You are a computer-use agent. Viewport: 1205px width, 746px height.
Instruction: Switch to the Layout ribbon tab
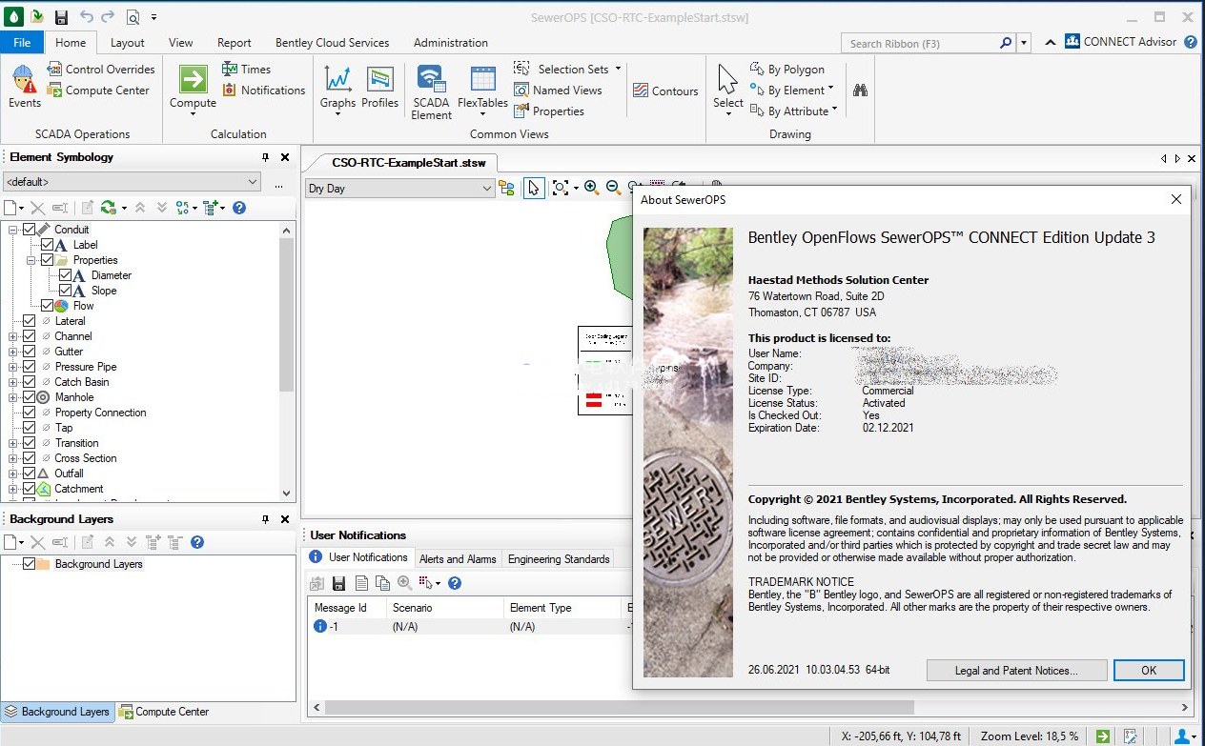(127, 43)
